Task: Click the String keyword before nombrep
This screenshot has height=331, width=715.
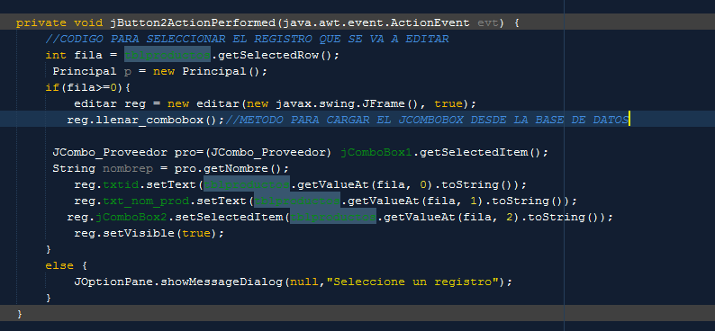Action: (x=74, y=169)
